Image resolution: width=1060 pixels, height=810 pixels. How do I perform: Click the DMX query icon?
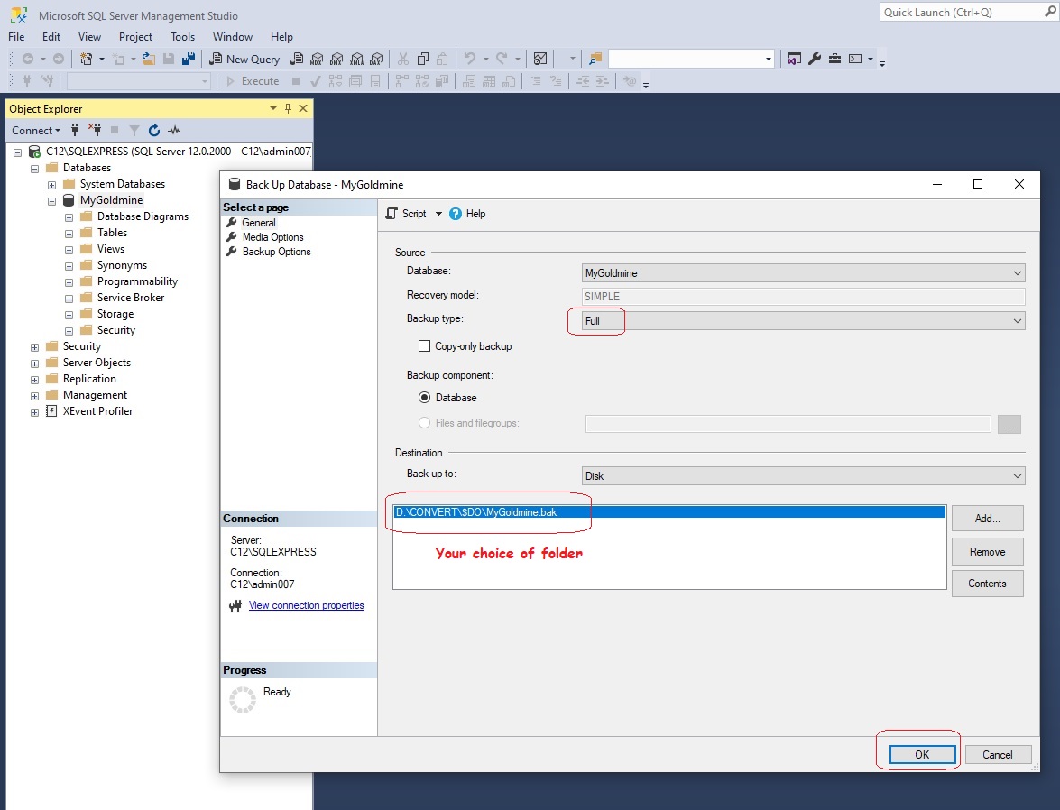point(336,59)
